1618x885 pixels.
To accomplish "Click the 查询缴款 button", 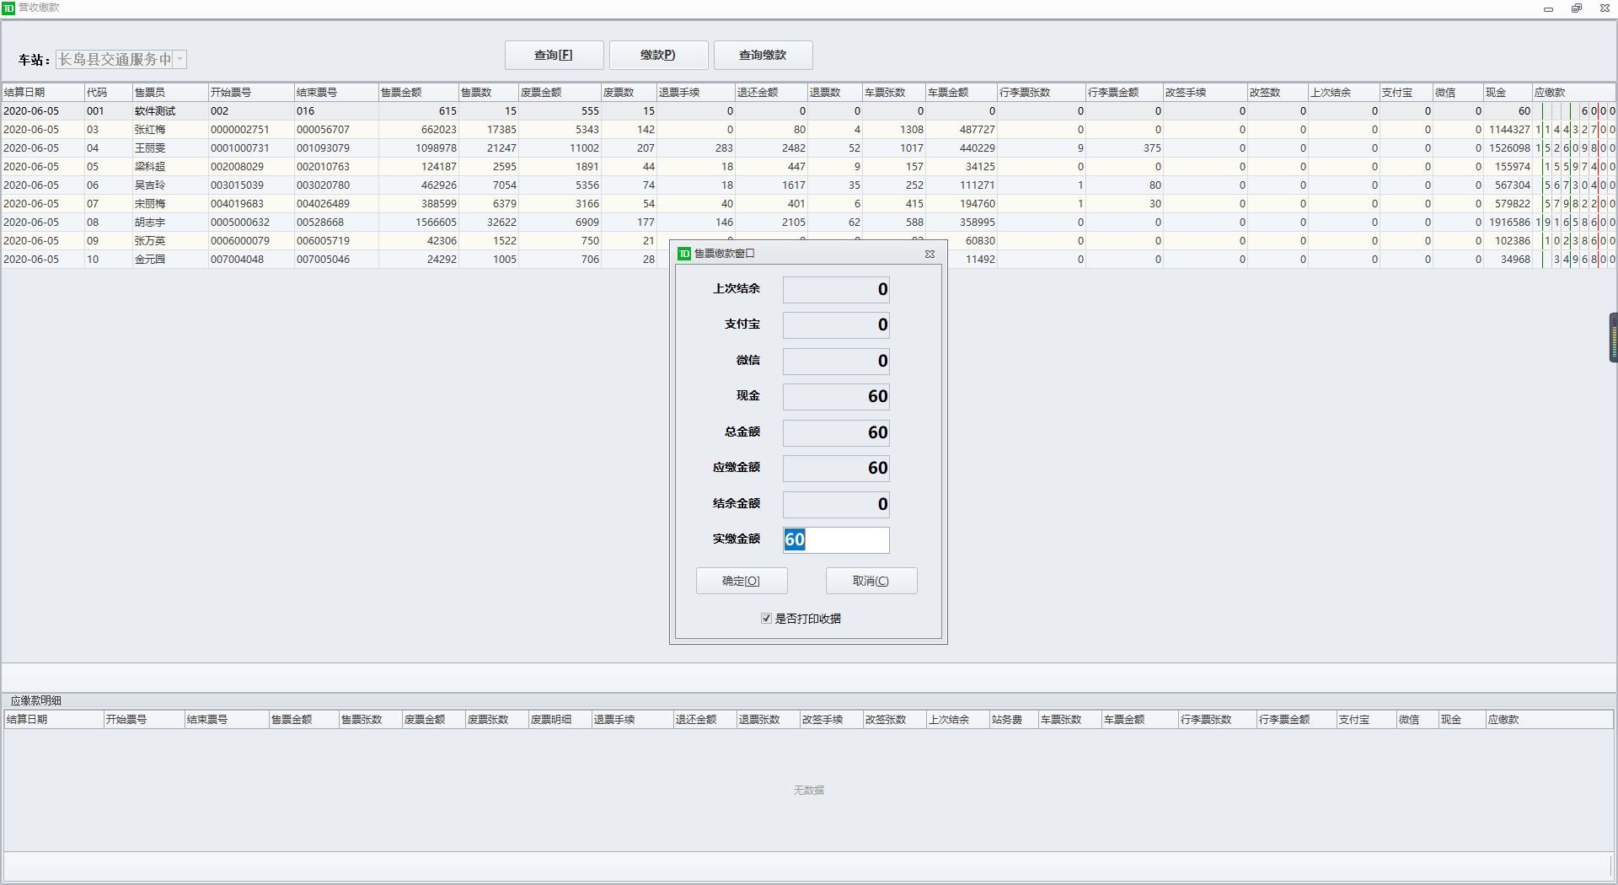I will tap(763, 56).
